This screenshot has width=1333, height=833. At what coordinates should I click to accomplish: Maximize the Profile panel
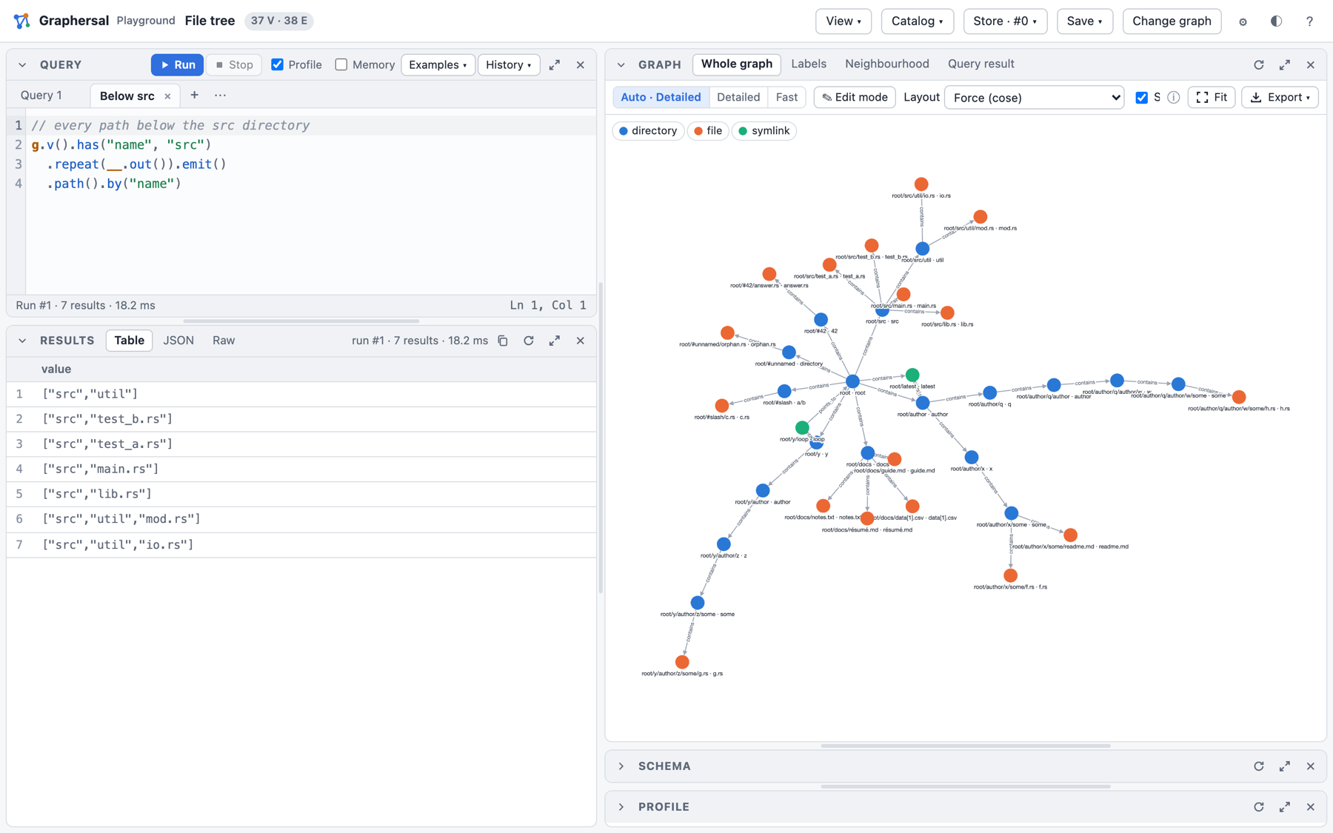point(1285,807)
